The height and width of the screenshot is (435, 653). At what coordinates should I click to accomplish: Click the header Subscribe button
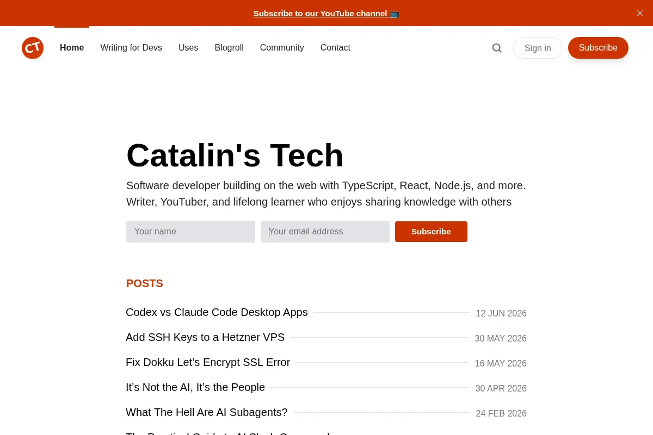click(x=598, y=48)
